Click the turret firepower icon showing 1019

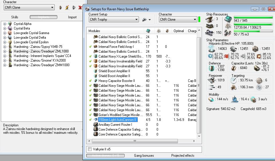[x=212, y=80]
